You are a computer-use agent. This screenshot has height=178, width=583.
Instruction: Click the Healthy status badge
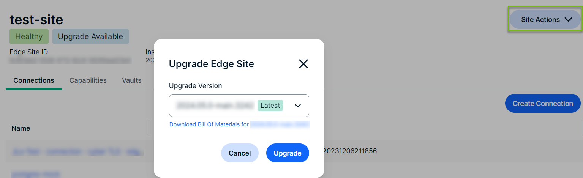pos(29,36)
